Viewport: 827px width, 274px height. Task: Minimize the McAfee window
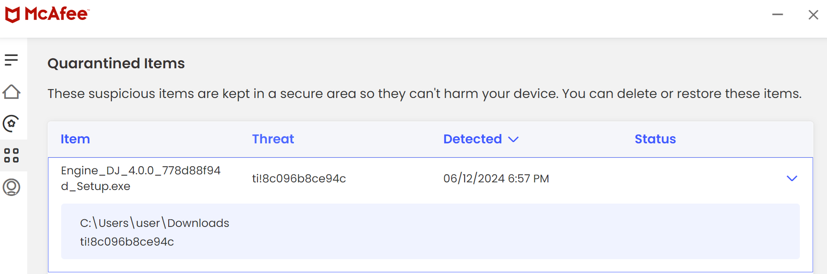[777, 14]
